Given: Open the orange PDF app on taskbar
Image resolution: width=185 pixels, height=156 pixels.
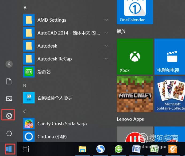Looking at the screenshot, I should pos(173,149).
